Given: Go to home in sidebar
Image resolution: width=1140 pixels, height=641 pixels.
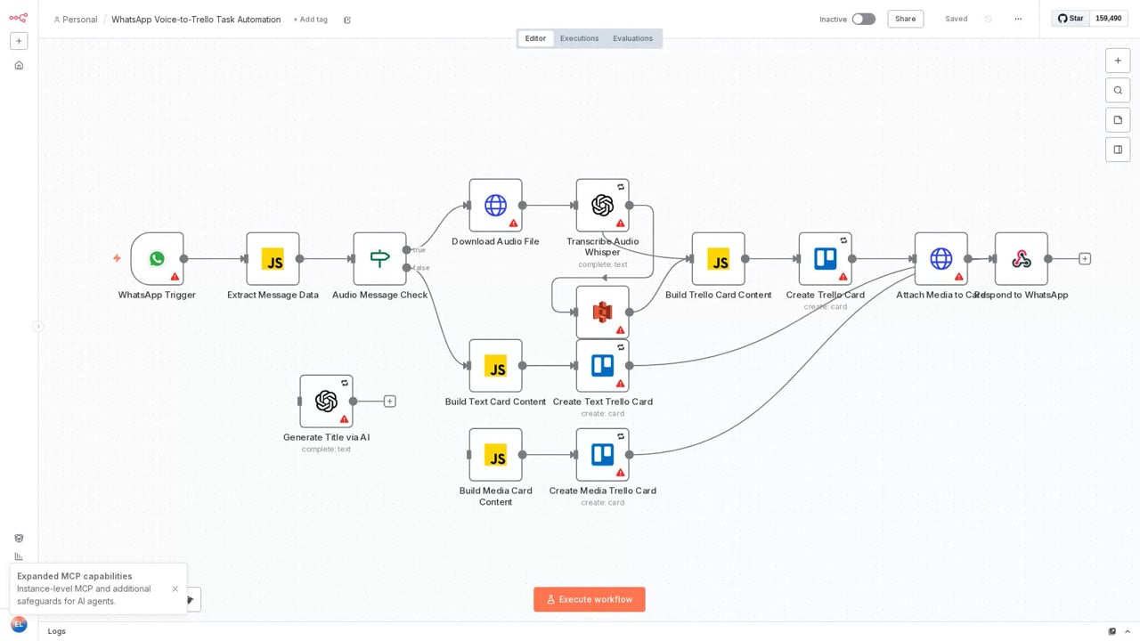Looking at the screenshot, I should pyautogui.click(x=19, y=65).
